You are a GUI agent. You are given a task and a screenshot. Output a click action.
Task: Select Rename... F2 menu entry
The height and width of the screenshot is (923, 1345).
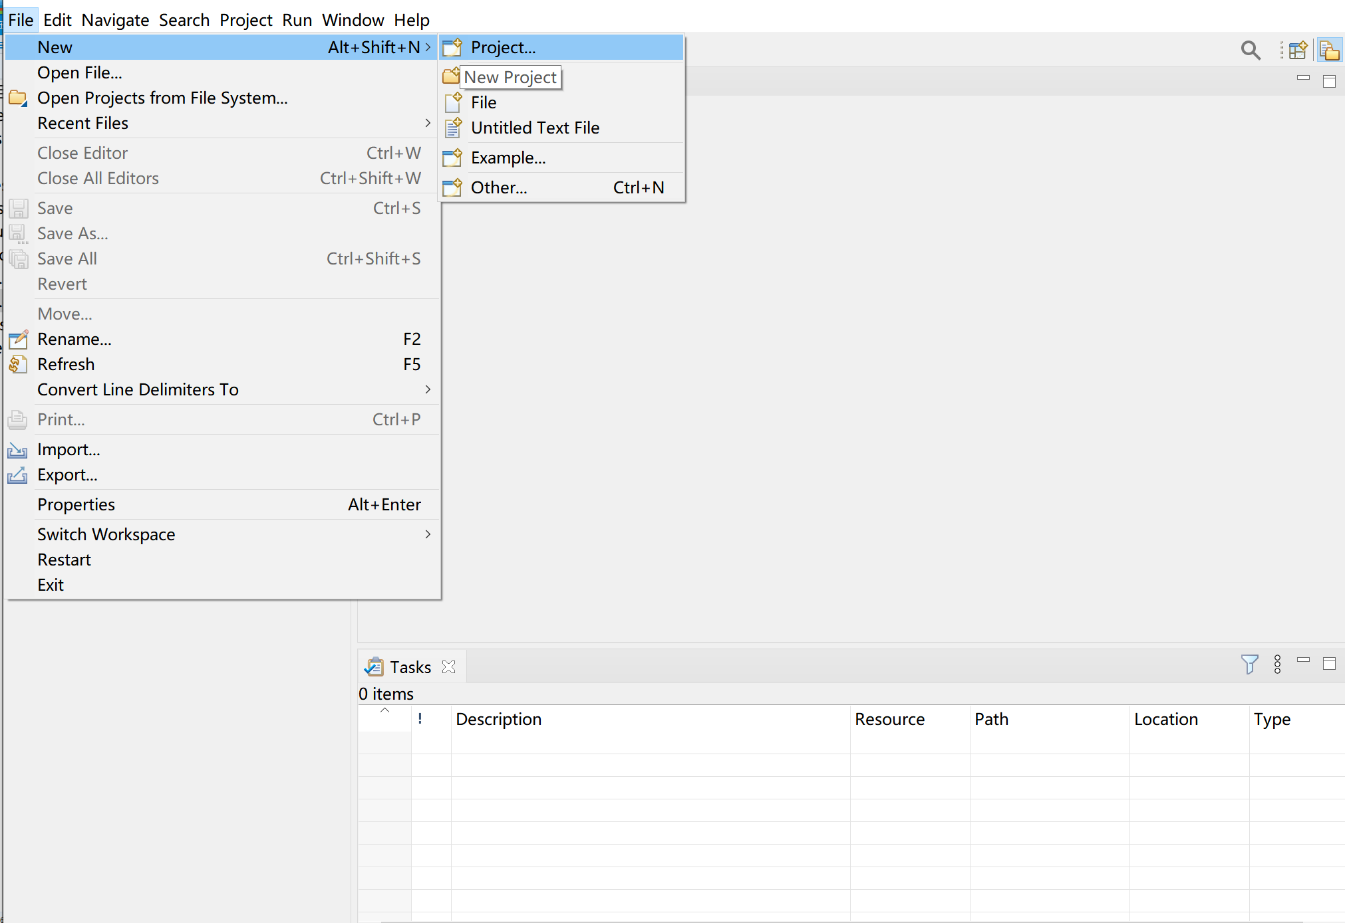click(222, 339)
